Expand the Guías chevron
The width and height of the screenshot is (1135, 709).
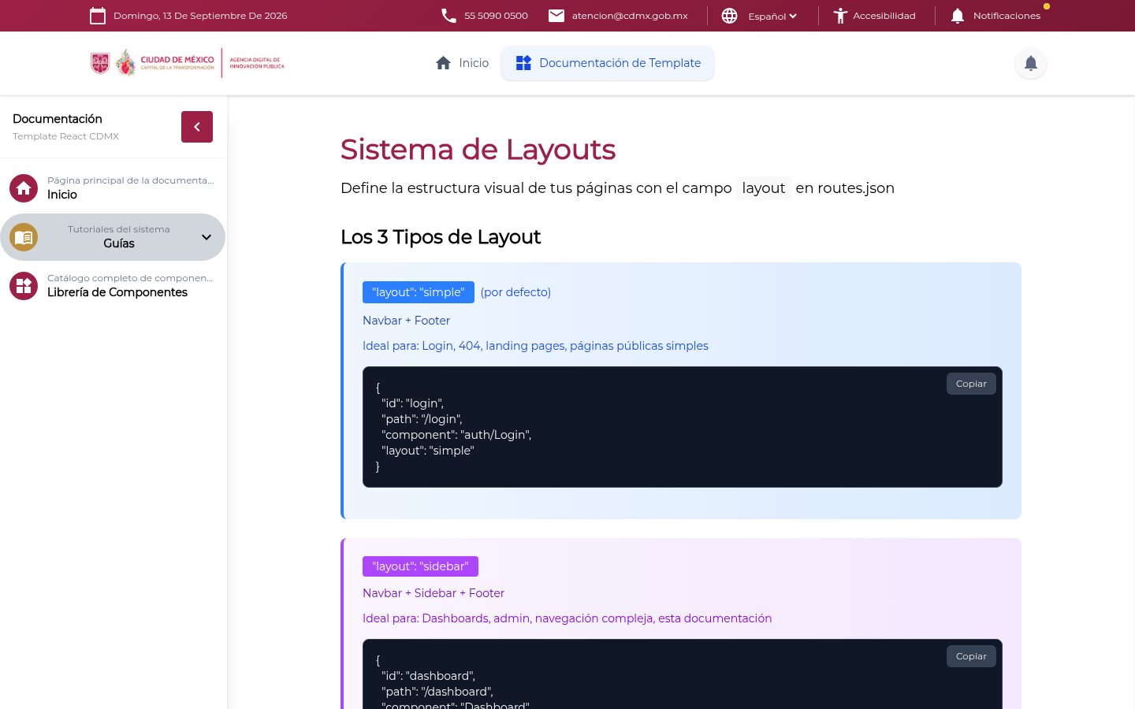pos(207,237)
